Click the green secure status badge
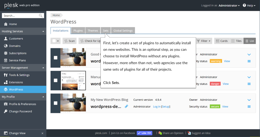 (x=215, y=106)
